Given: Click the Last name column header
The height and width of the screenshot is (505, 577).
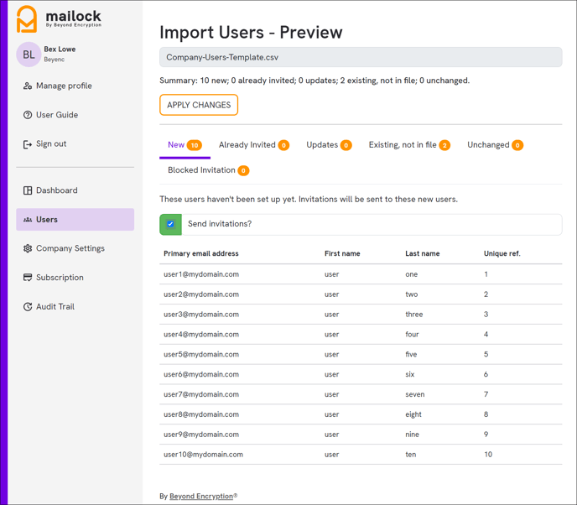Looking at the screenshot, I should [x=423, y=253].
